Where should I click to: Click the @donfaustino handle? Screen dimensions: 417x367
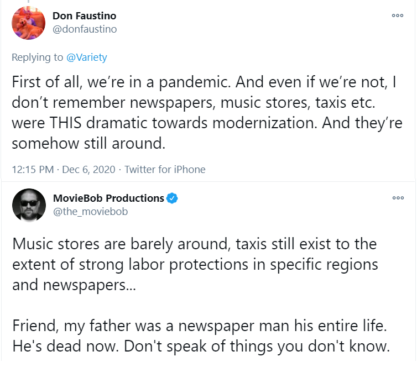[x=85, y=29]
